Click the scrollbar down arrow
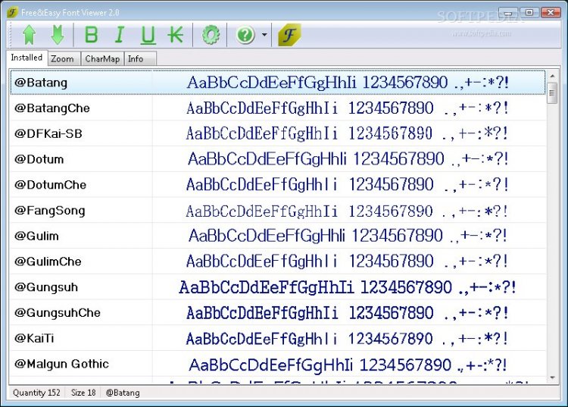The image size is (568, 407). coord(552,377)
